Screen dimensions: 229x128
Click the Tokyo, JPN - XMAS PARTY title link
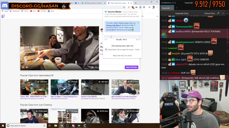pos(34,96)
